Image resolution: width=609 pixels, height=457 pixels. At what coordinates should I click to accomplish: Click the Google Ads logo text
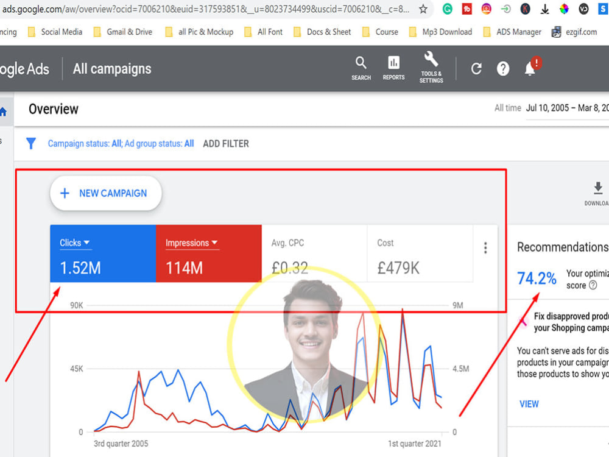(24, 69)
